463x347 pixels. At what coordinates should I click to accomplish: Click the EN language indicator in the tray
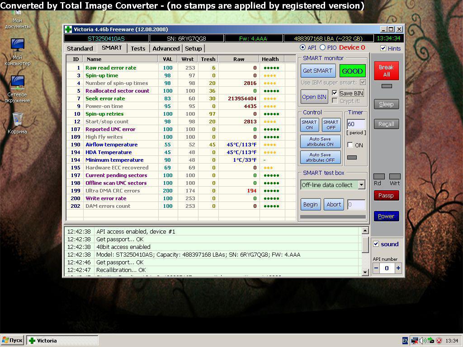[405, 341]
